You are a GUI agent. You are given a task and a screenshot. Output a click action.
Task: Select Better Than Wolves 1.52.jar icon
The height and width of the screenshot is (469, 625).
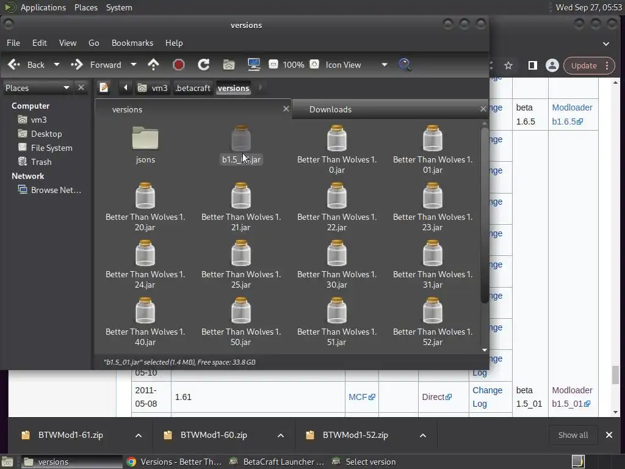pyautogui.click(x=433, y=311)
